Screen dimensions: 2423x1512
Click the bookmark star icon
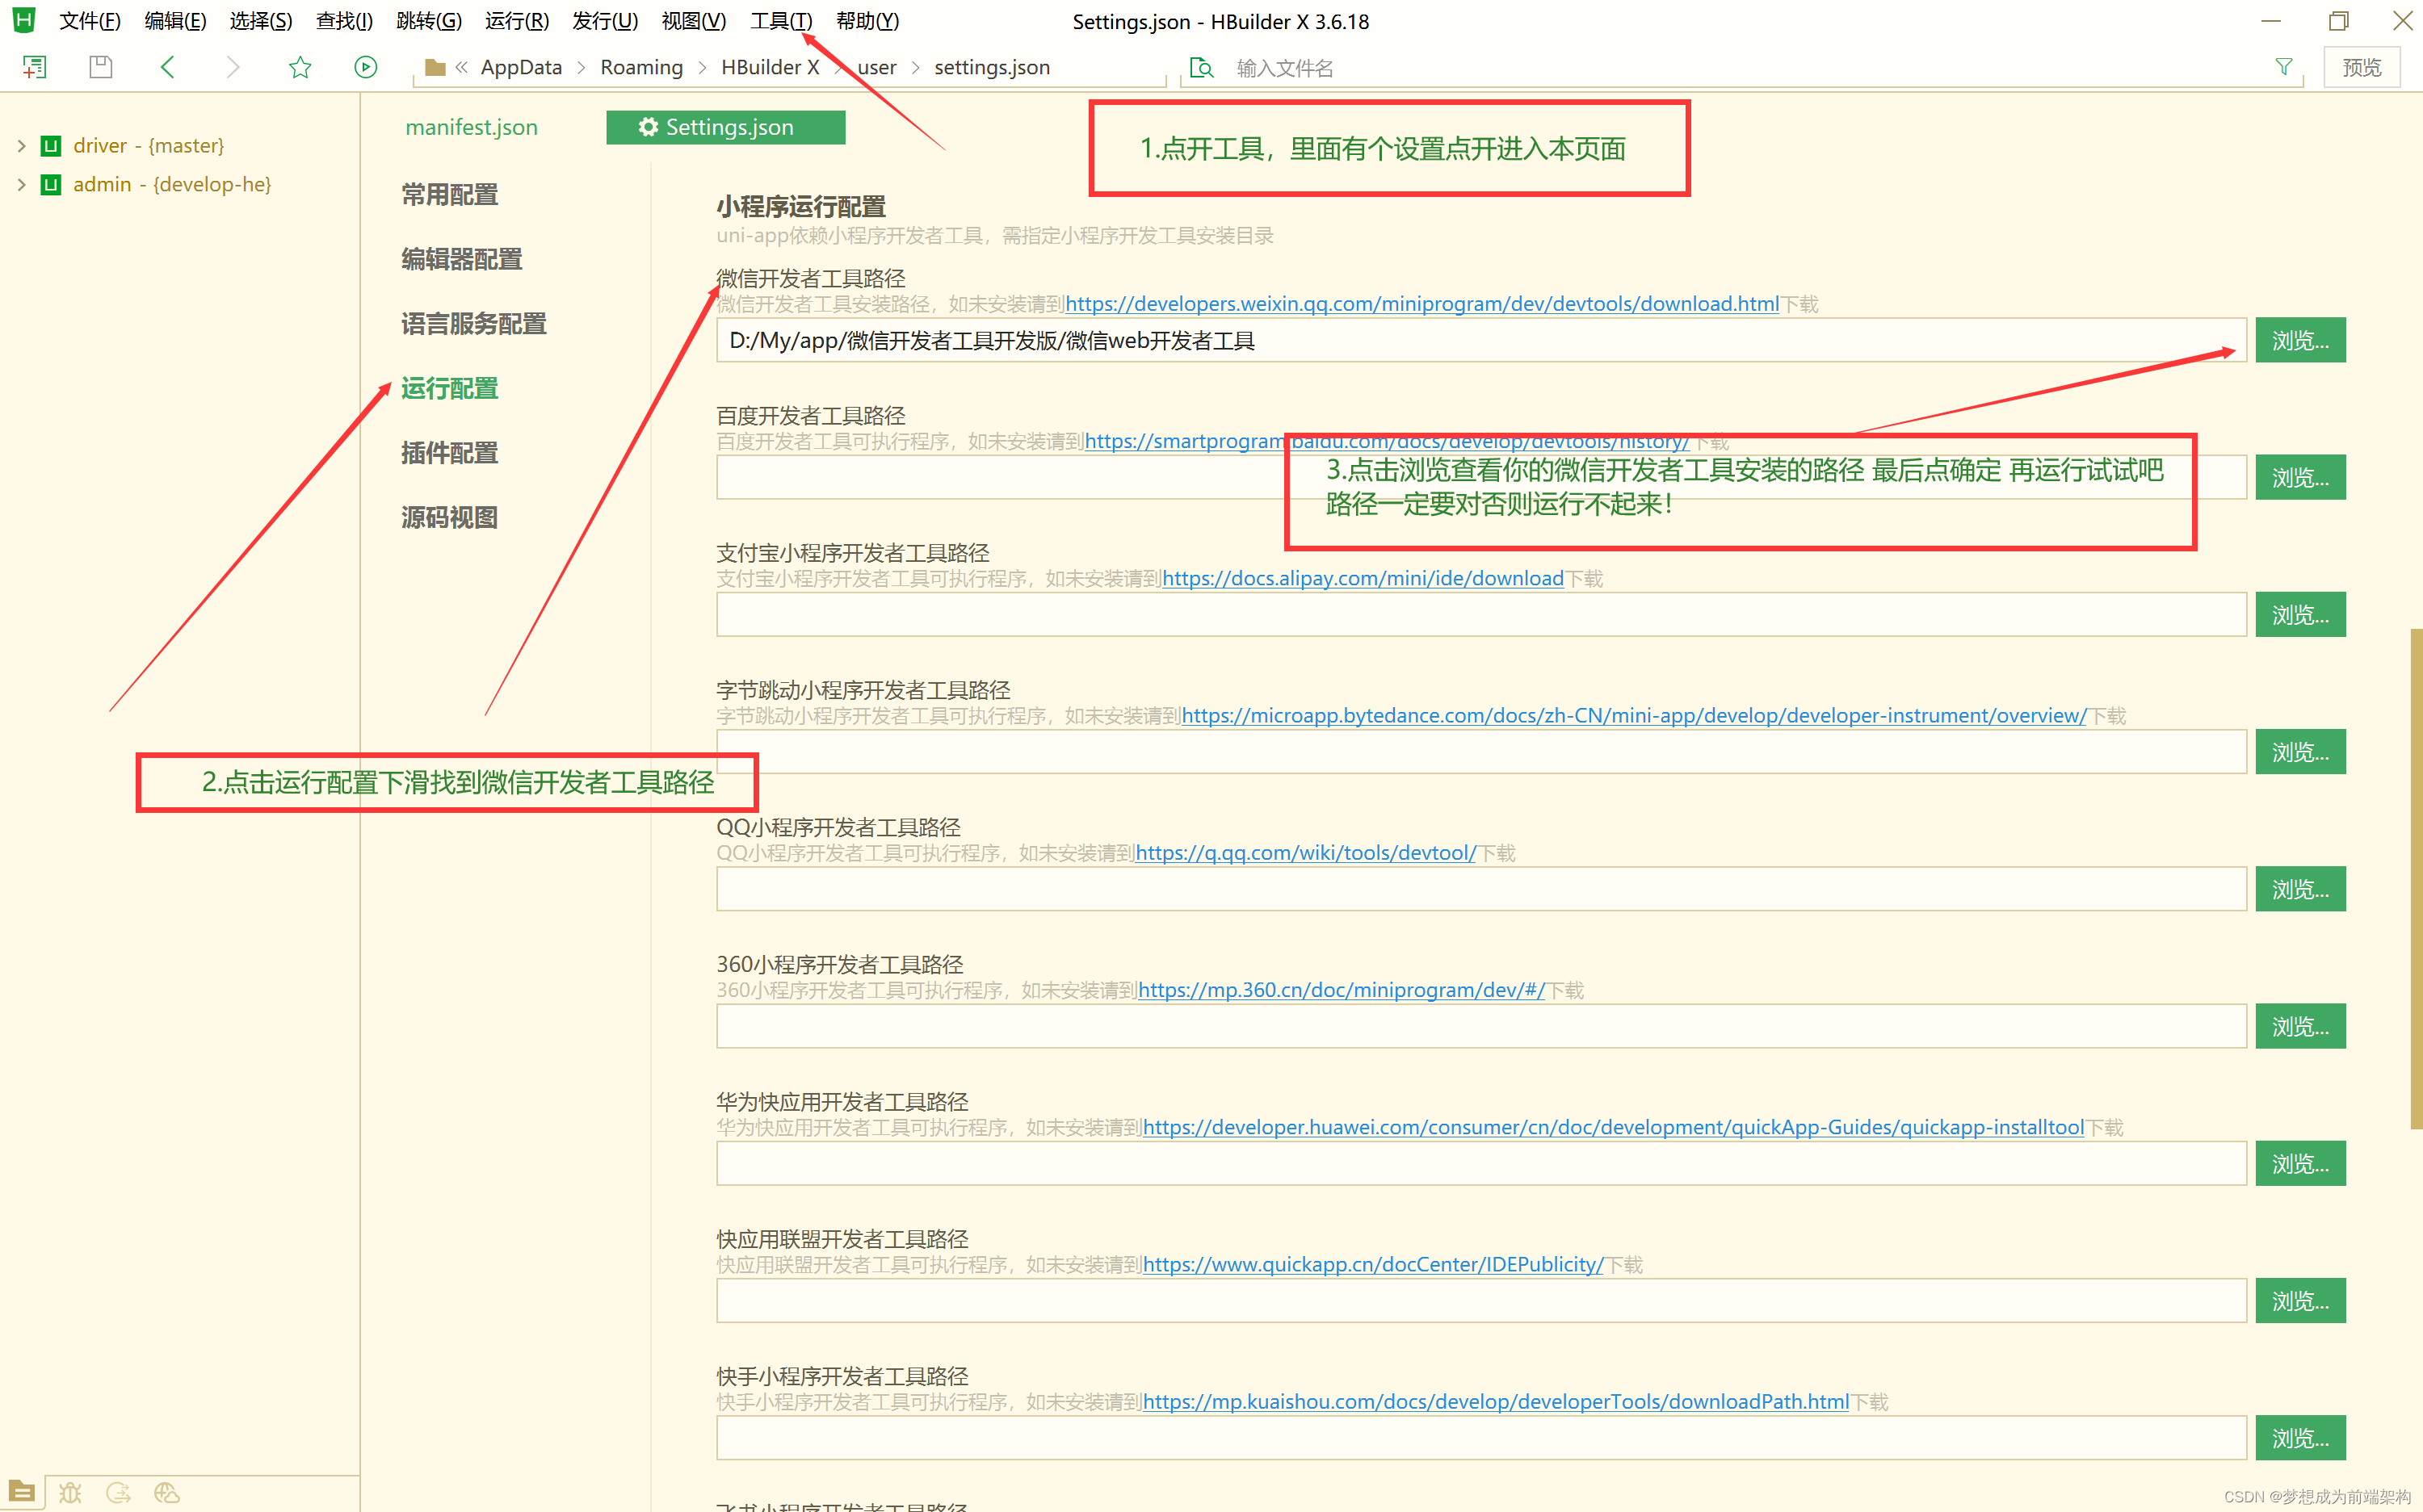299,67
